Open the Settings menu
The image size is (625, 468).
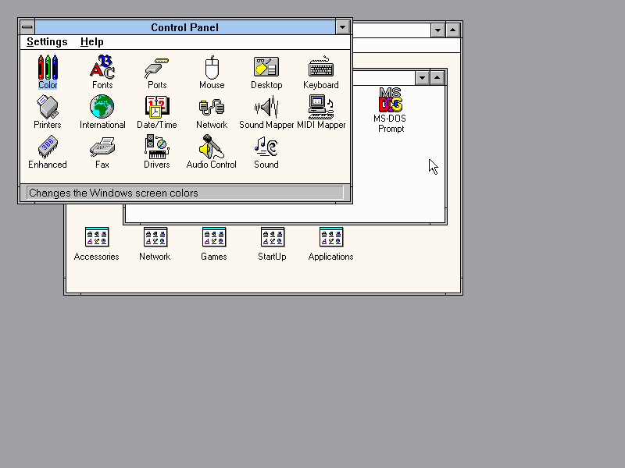(47, 42)
